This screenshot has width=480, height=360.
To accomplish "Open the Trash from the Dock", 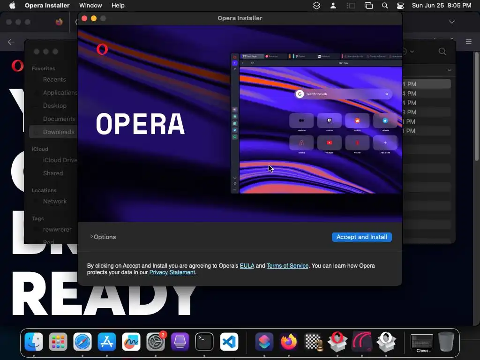I will pyautogui.click(x=446, y=342).
